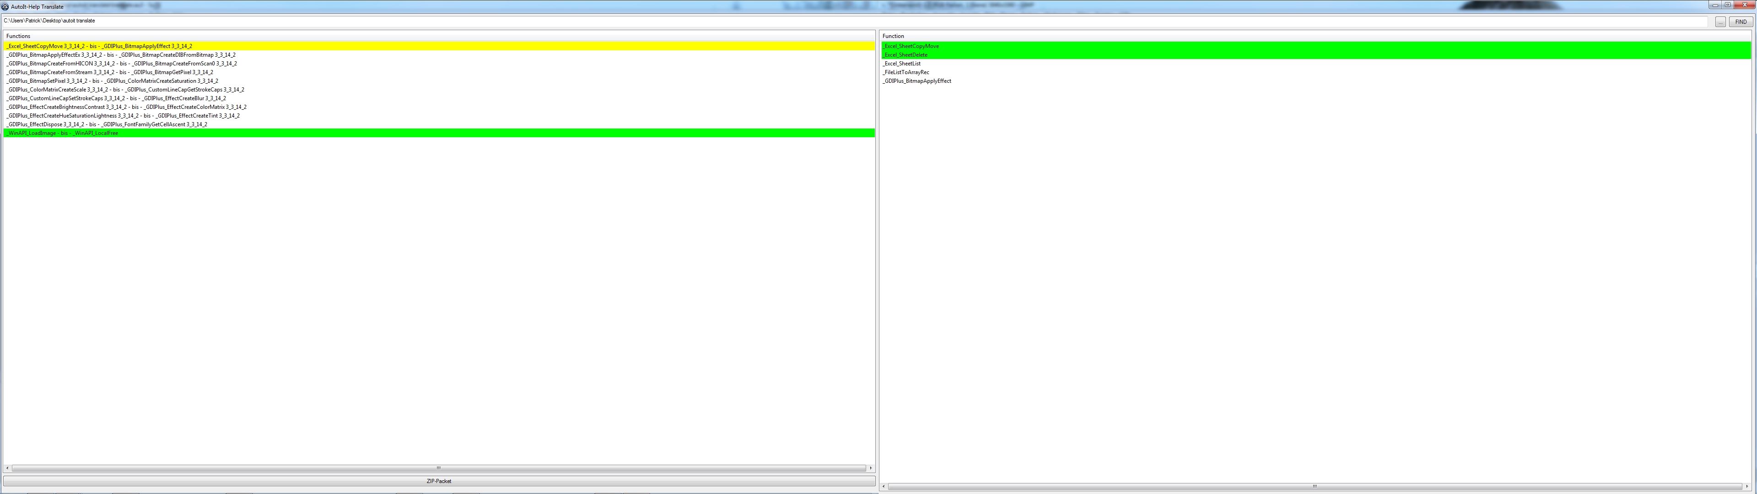Focus the folder path input field
Viewport: 1757px width, 494px height.
pos(852,21)
